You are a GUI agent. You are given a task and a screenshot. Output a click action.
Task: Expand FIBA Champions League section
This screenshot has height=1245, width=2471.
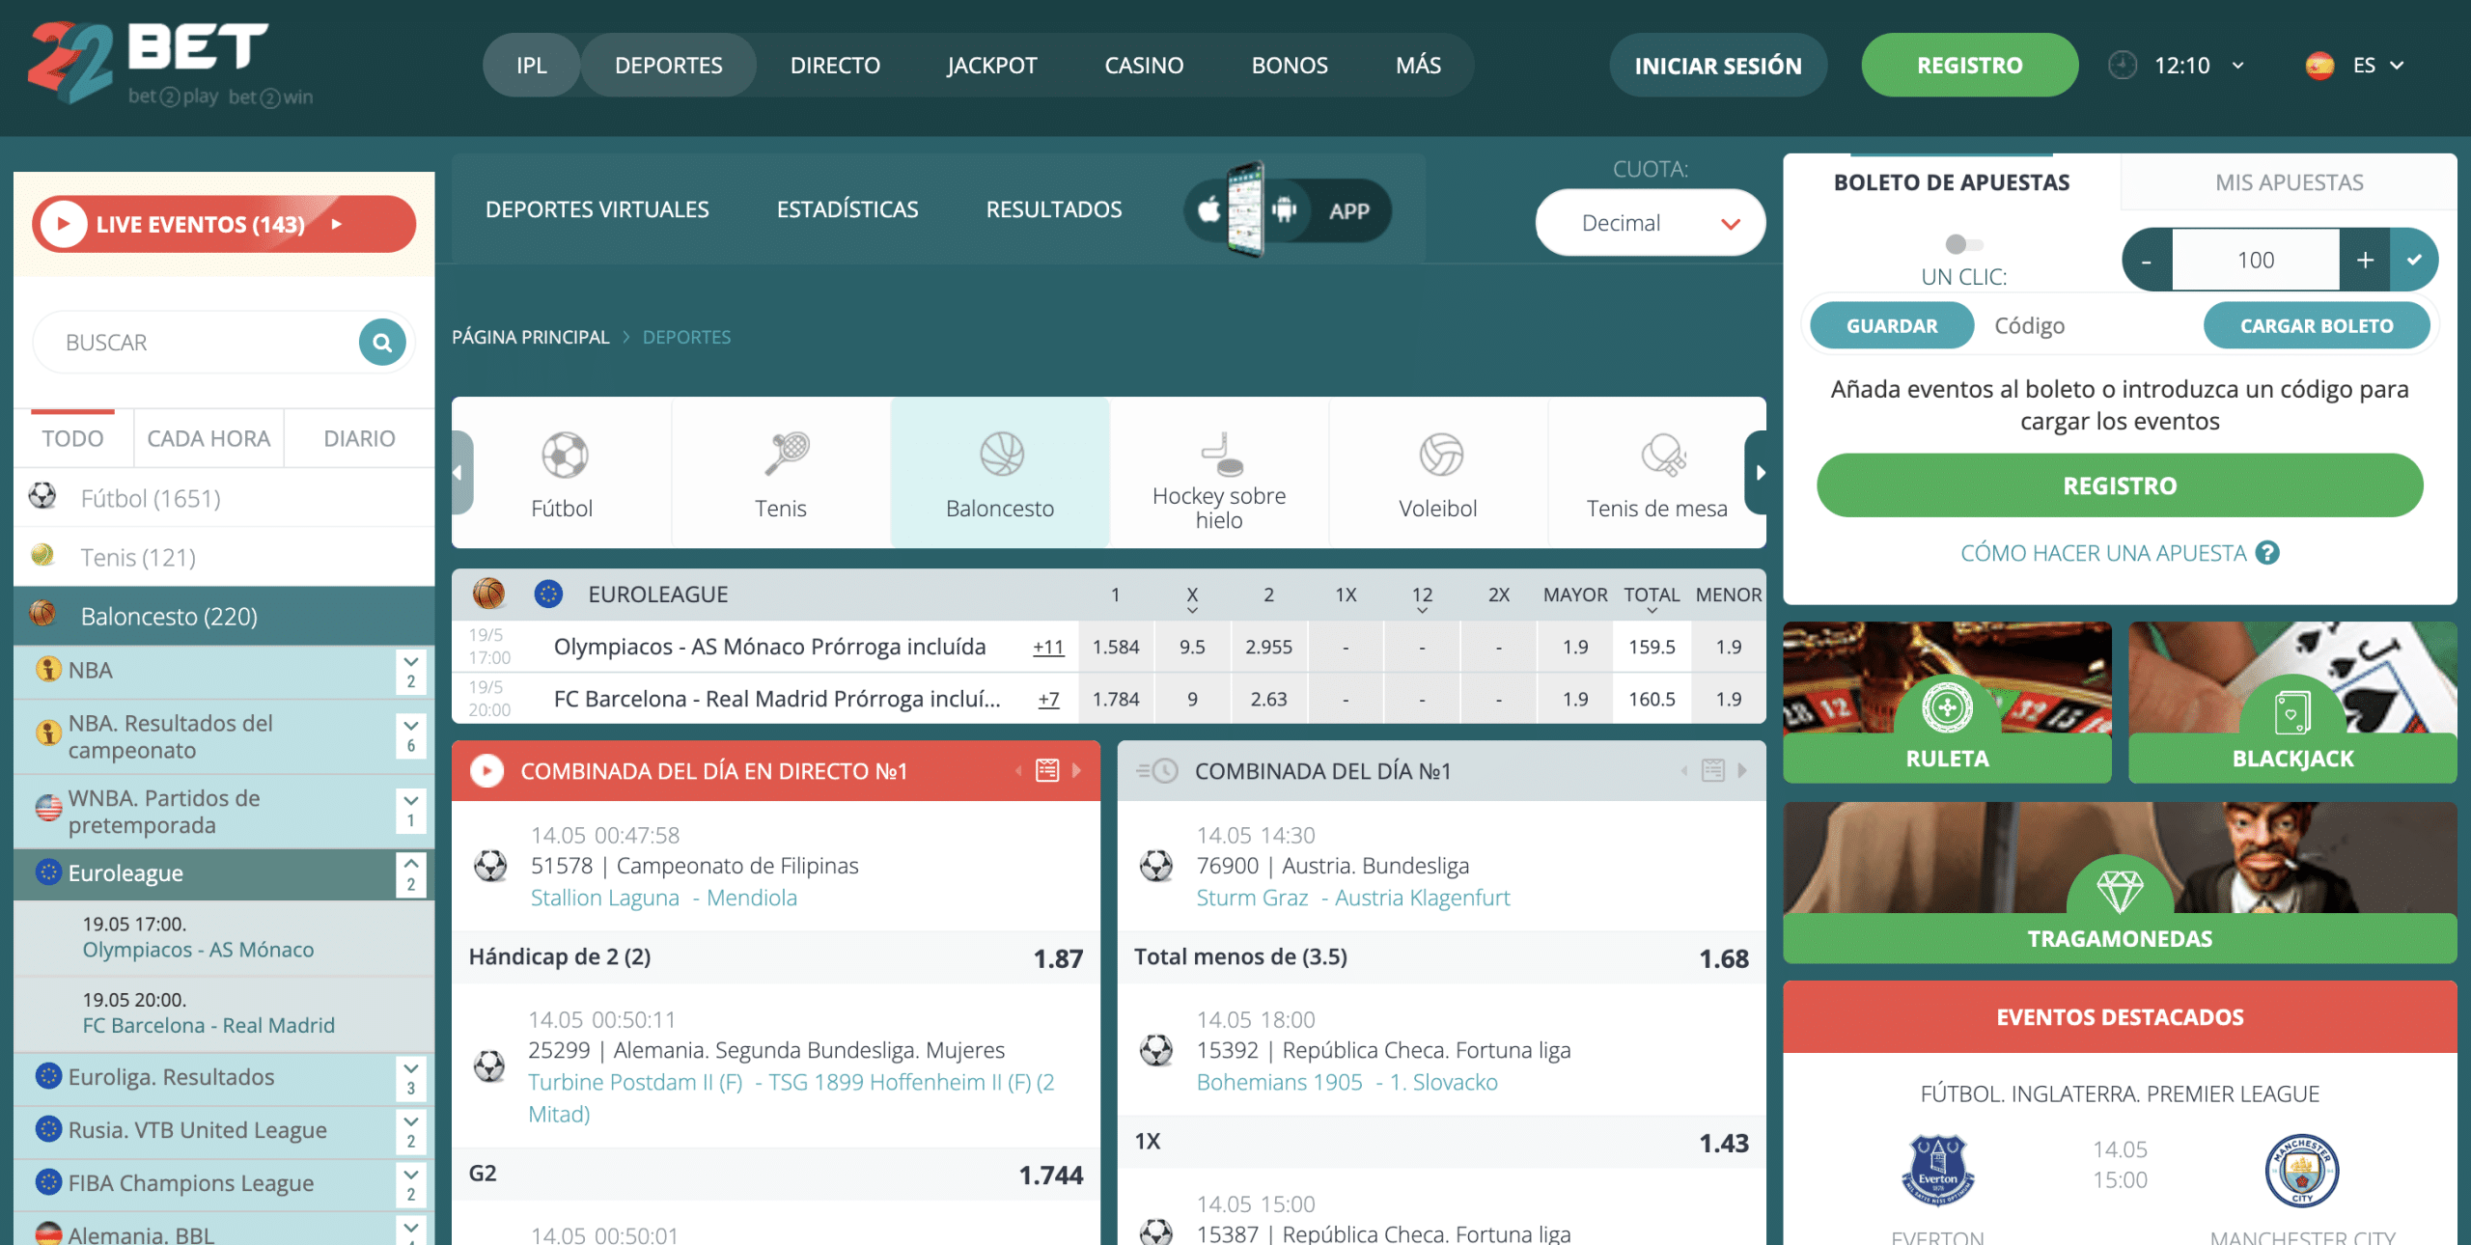click(411, 1184)
